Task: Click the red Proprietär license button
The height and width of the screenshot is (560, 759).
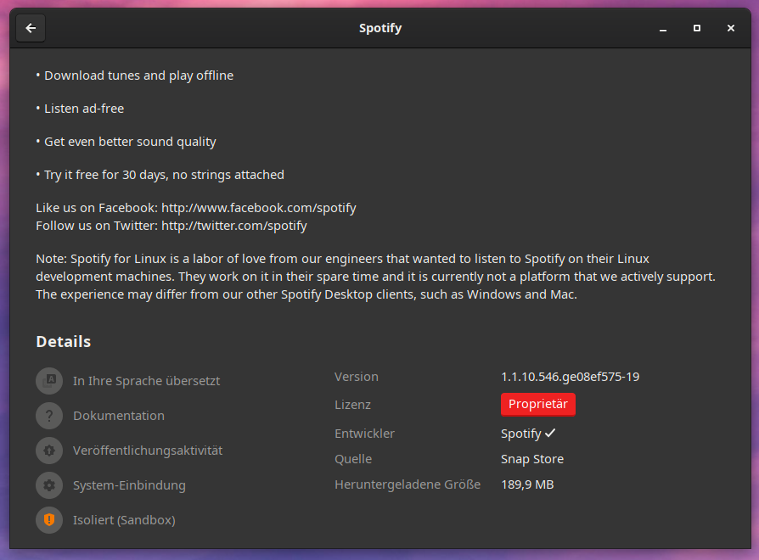Action: [x=537, y=404]
